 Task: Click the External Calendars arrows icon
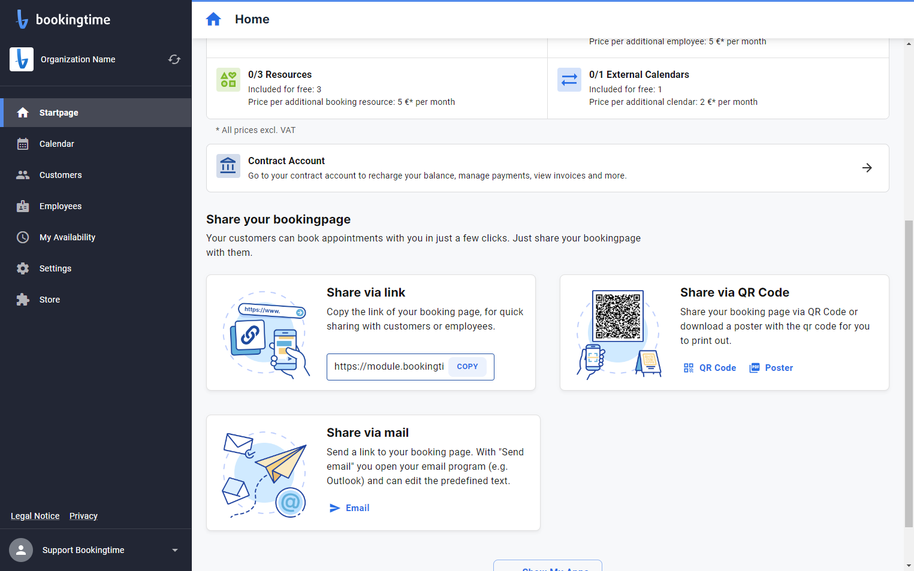coord(569,80)
